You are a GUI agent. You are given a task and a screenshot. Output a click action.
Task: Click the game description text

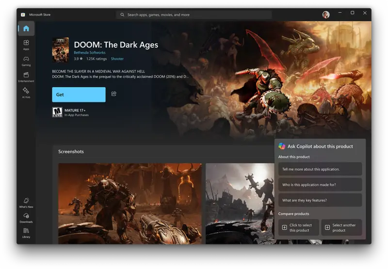(x=120, y=74)
